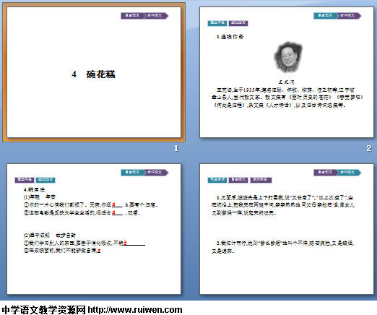Click the 碗花糕 title text on slide 1
This screenshot has height=315, width=377.
[101, 74]
